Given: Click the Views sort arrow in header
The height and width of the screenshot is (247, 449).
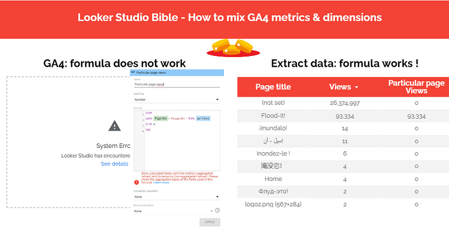Looking at the screenshot, I should (356, 87).
